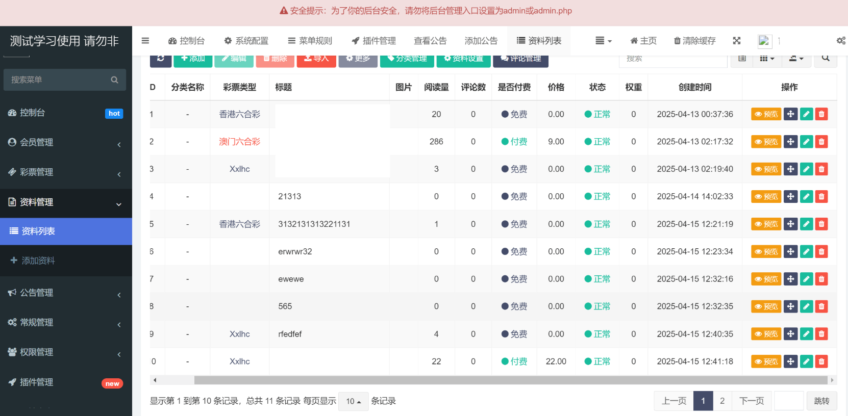This screenshot has width=848, height=416.
Task: Click the page number jump input box
Action: tap(789, 401)
